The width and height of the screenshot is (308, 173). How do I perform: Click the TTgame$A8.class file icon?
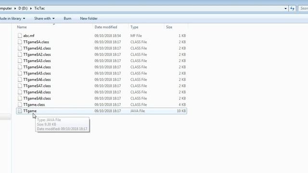click(x=20, y=92)
